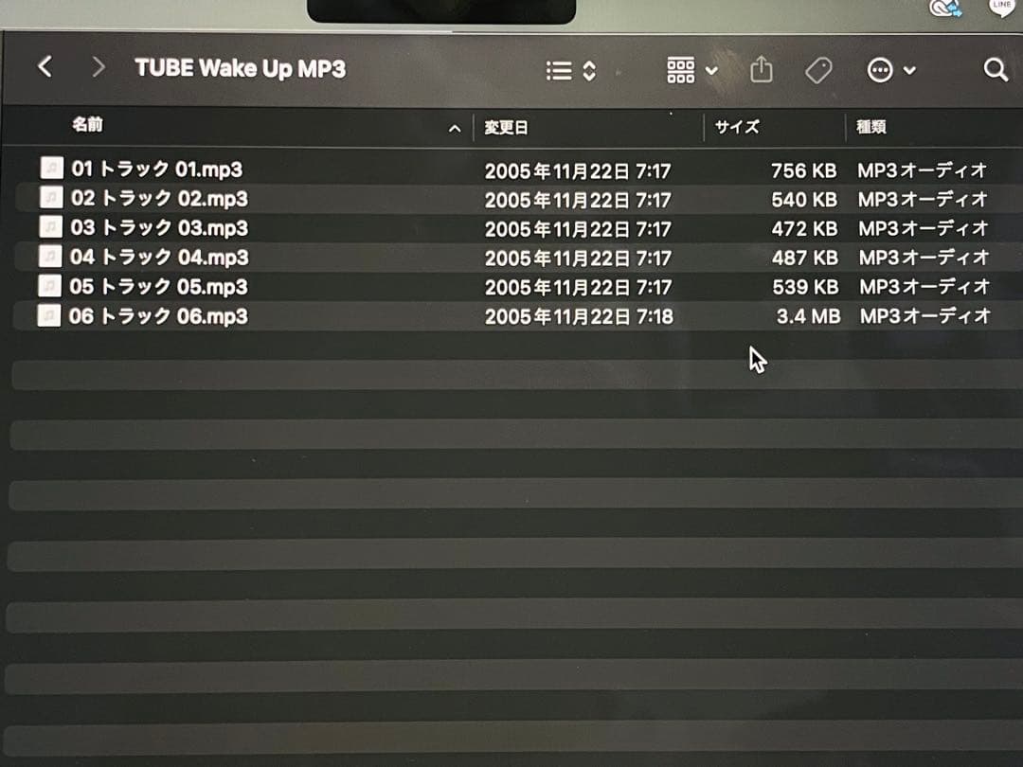1023x767 pixels.
Task: Click the Tags icon in toolbar
Action: (x=817, y=70)
